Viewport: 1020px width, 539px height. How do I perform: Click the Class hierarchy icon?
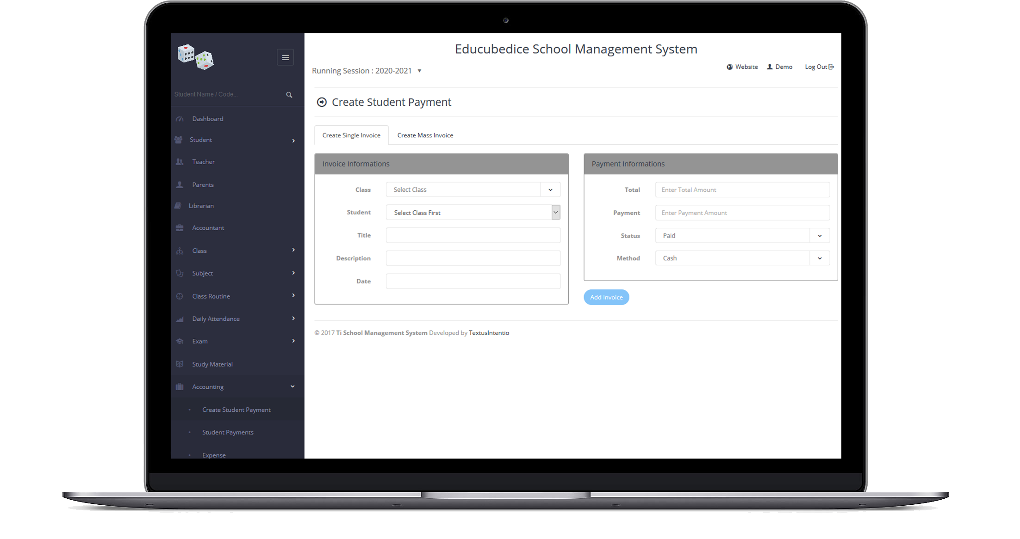(180, 251)
